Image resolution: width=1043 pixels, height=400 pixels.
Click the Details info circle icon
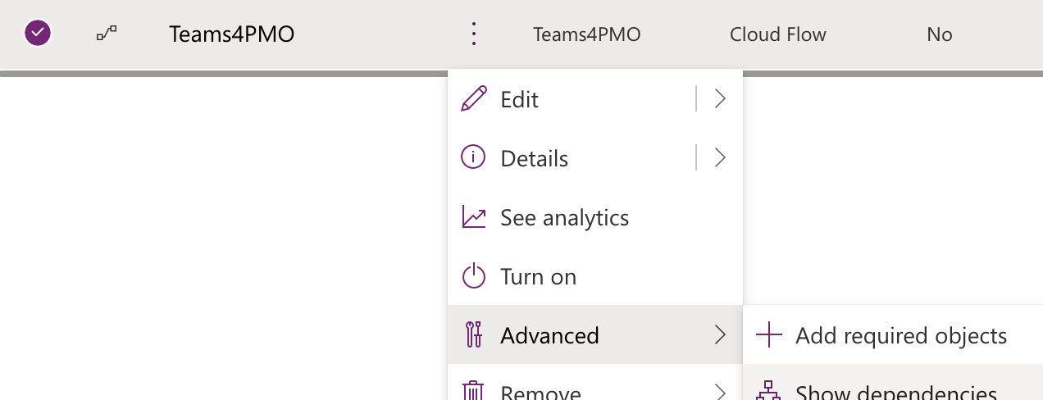click(474, 158)
